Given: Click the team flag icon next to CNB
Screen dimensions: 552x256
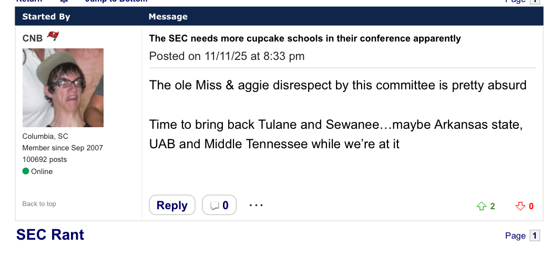Looking at the screenshot, I should pos(53,37).
